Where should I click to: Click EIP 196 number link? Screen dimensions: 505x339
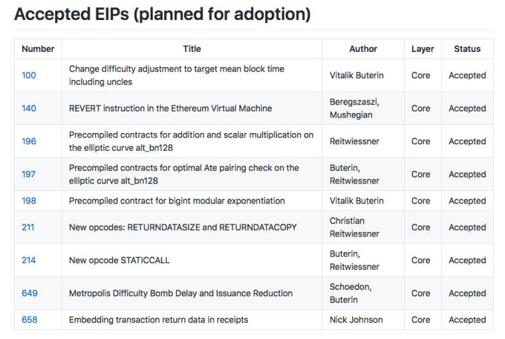(x=29, y=141)
